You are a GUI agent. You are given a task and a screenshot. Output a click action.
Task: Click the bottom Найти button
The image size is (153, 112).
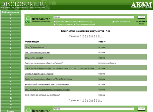(141, 109)
